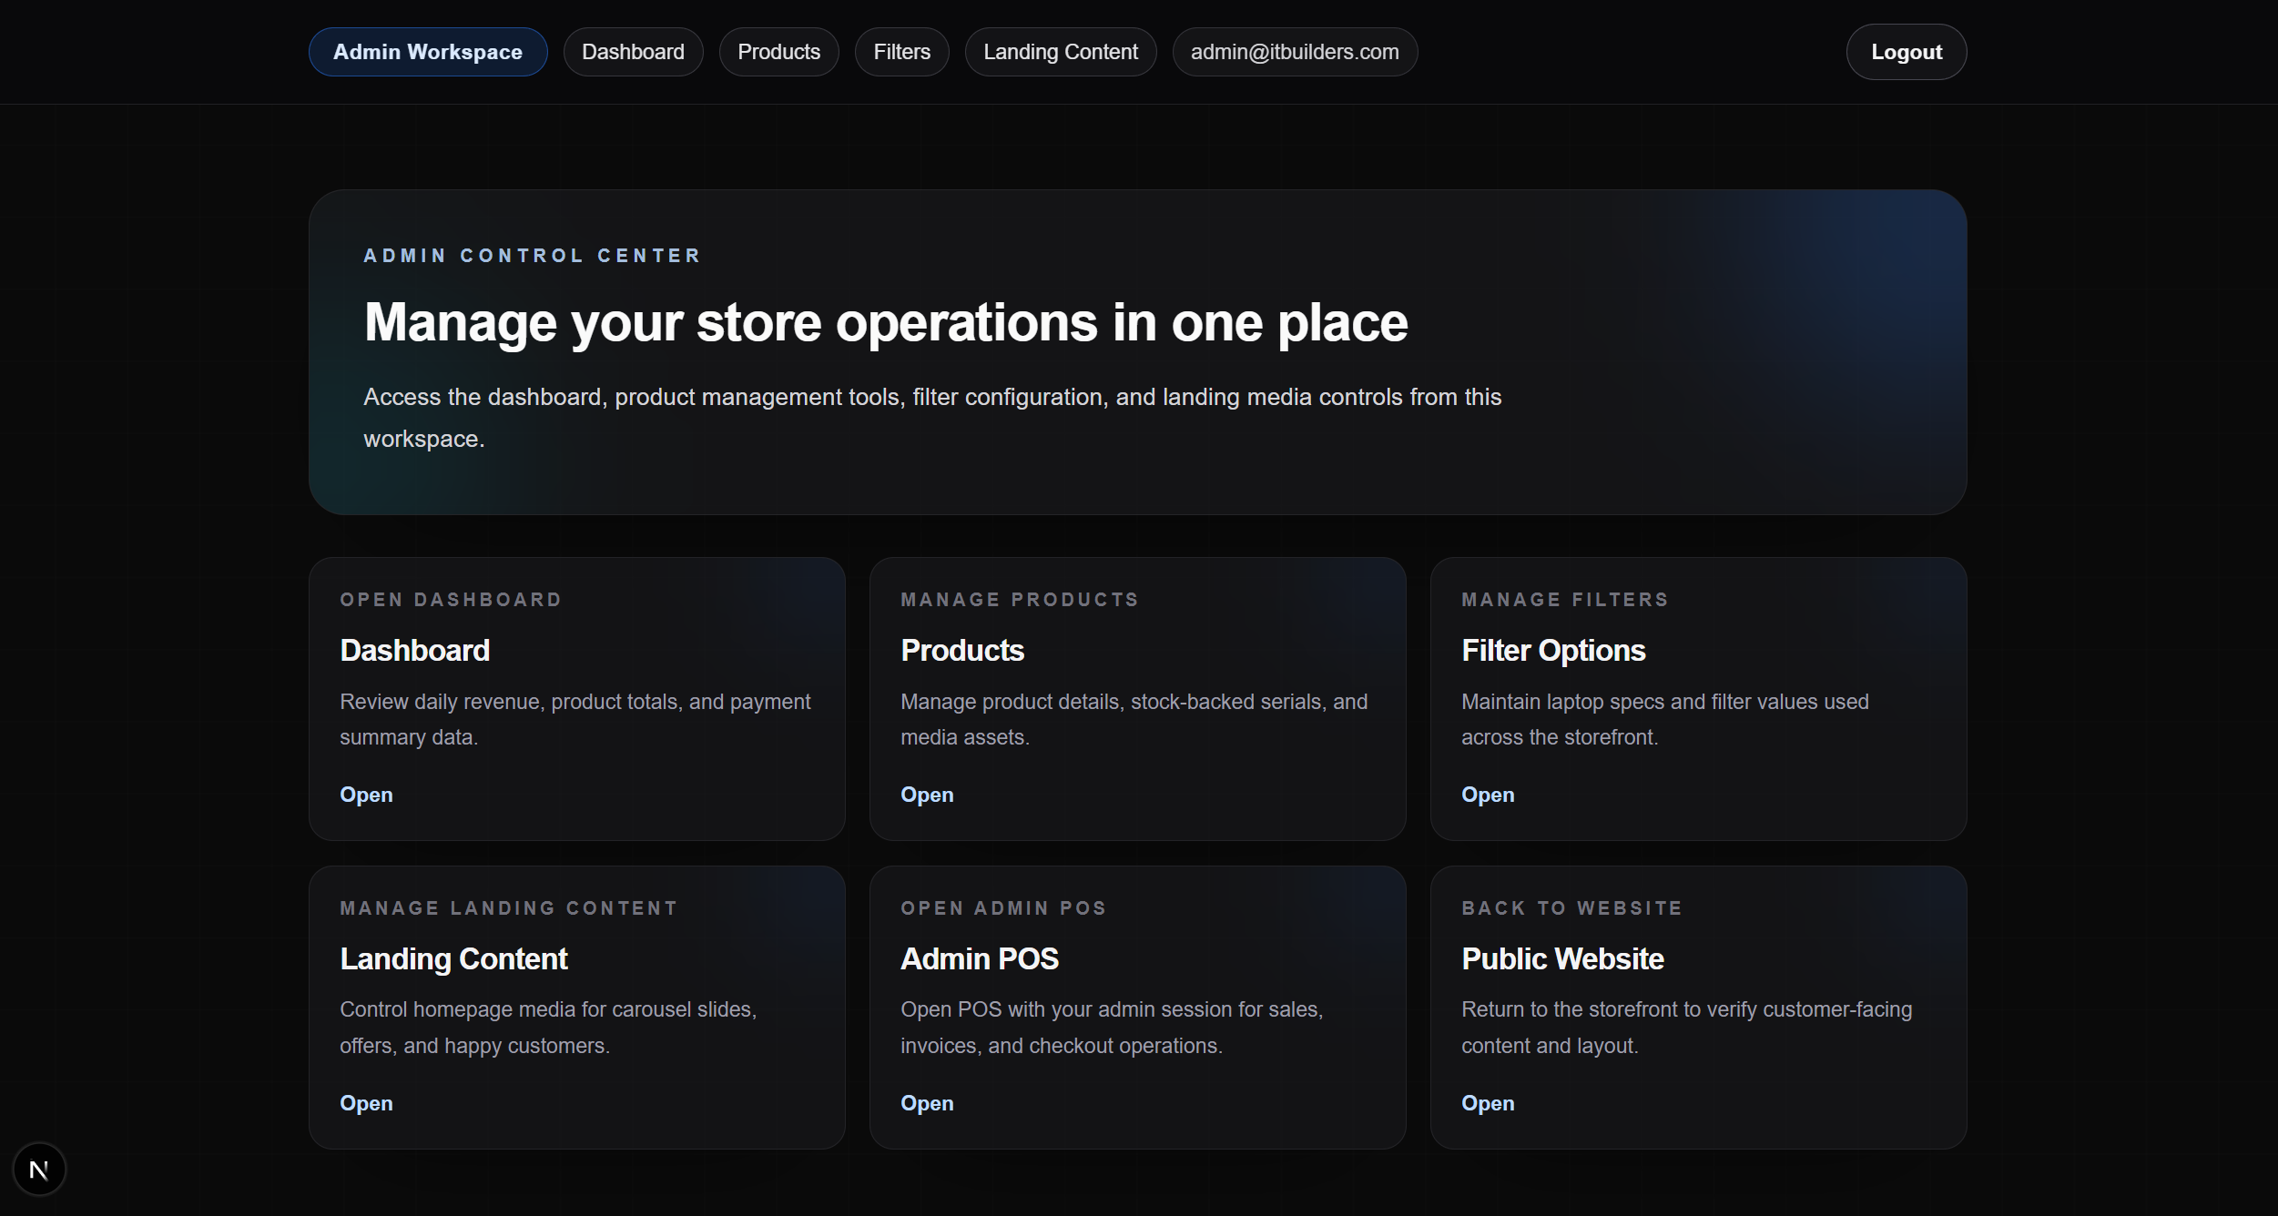The image size is (2278, 1216).
Task: Click the MANAGE FILTERS label
Action: (x=1565, y=600)
